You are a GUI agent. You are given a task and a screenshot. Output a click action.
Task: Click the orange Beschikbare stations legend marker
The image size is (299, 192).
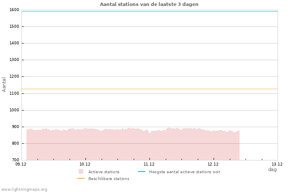pyautogui.click(x=81, y=178)
